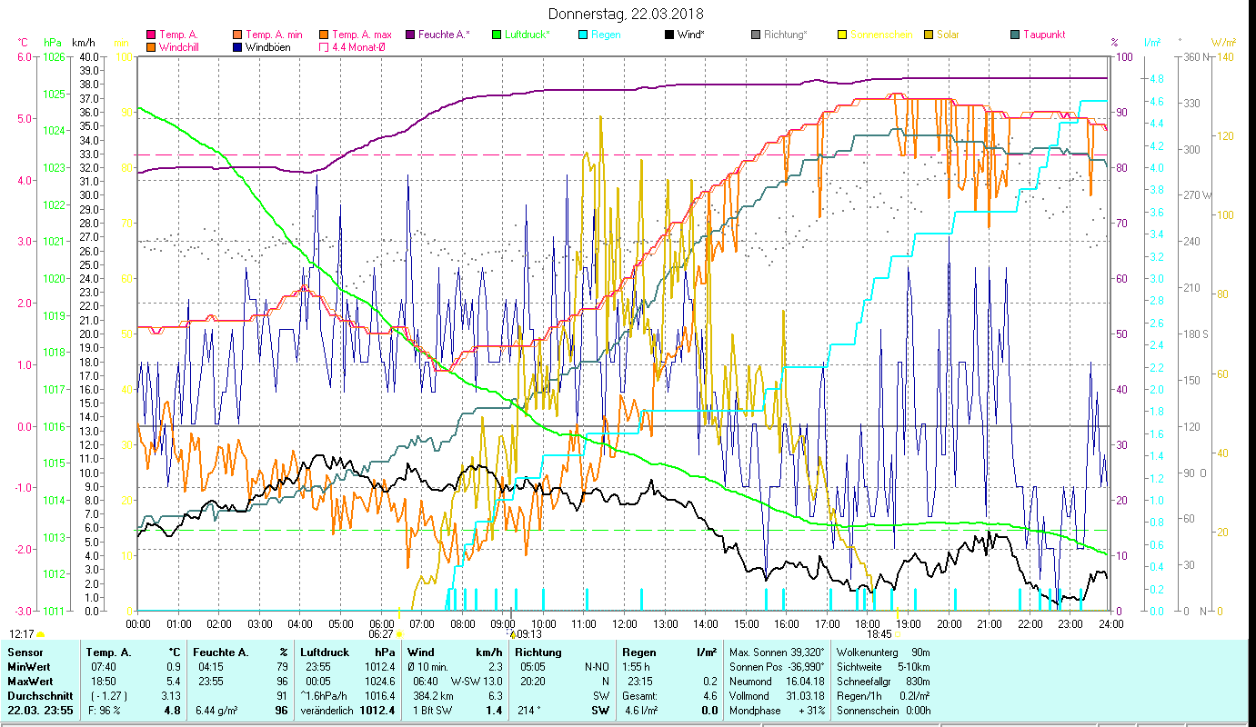Click the '24:00' time axis label
1256x727 pixels.
1110,623
